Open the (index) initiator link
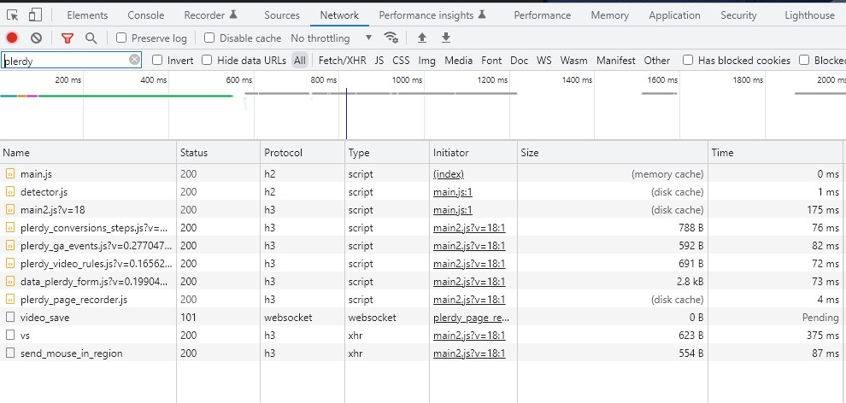Image resolution: width=846 pixels, height=403 pixels. [x=449, y=174]
